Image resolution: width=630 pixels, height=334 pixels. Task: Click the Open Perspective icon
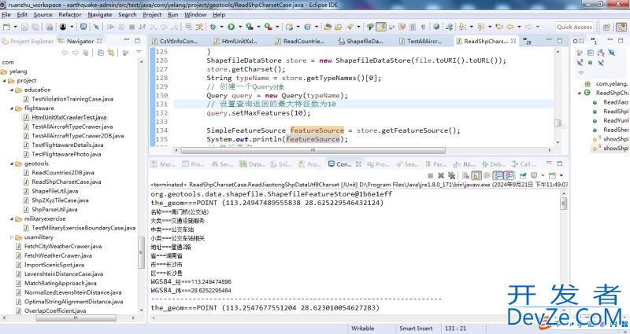(606, 28)
